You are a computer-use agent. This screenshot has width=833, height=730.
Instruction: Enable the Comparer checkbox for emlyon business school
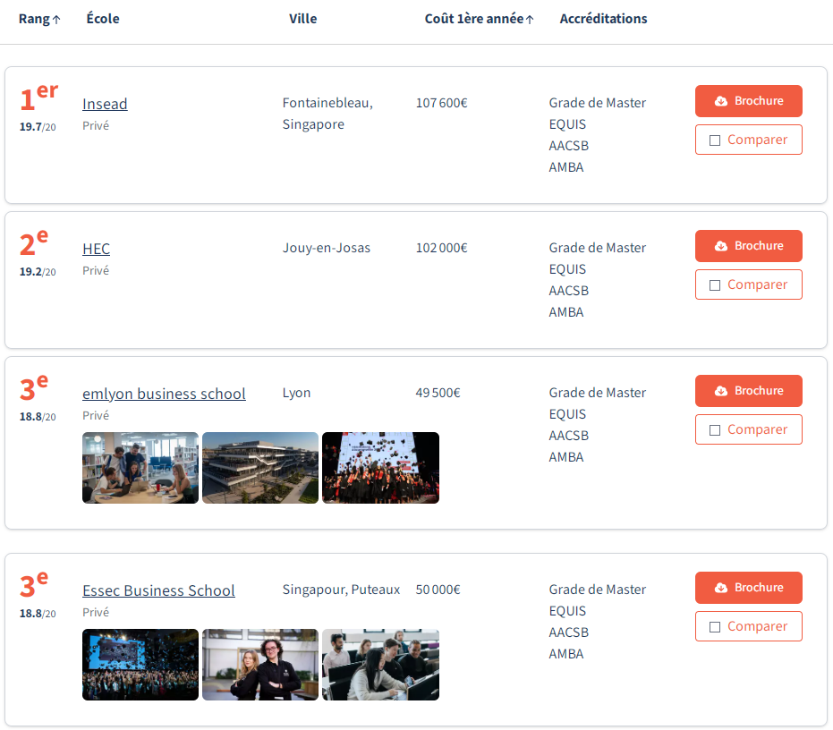tap(714, 430)
